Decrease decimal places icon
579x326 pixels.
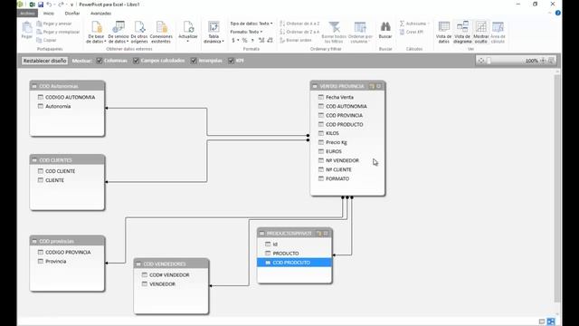pos(270,40)
